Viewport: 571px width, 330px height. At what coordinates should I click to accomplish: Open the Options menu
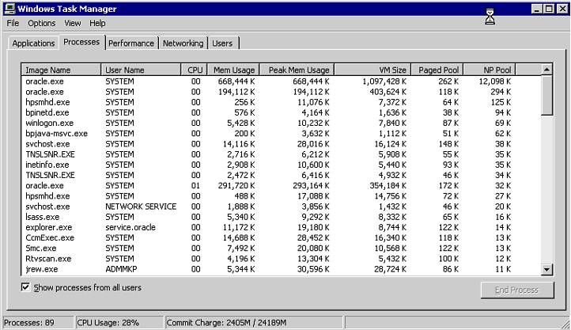[x=41, y=23]
